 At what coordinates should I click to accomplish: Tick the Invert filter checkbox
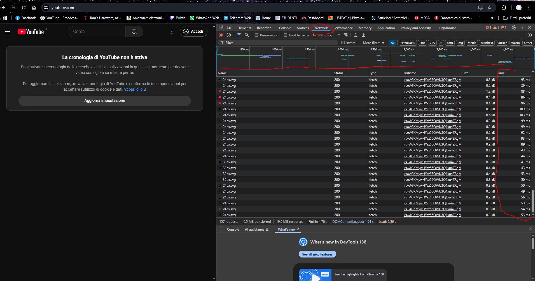click(x=343, y=43)
